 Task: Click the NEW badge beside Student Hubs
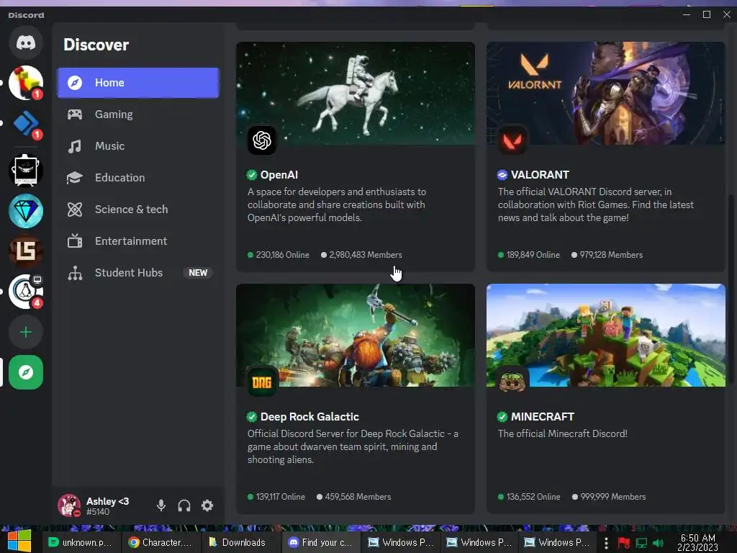coord(198,273)
